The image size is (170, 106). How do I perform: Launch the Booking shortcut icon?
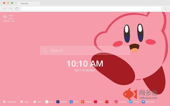point(58,102)
